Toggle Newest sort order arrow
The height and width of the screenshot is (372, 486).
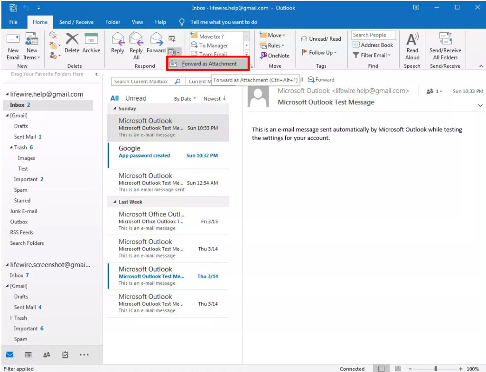pyautogui.click(x=224, y=98)
